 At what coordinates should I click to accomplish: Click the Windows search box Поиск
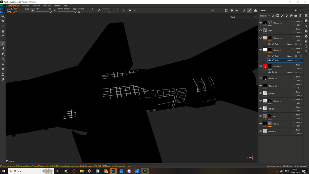pyautogui.click(x=31, y=171)
